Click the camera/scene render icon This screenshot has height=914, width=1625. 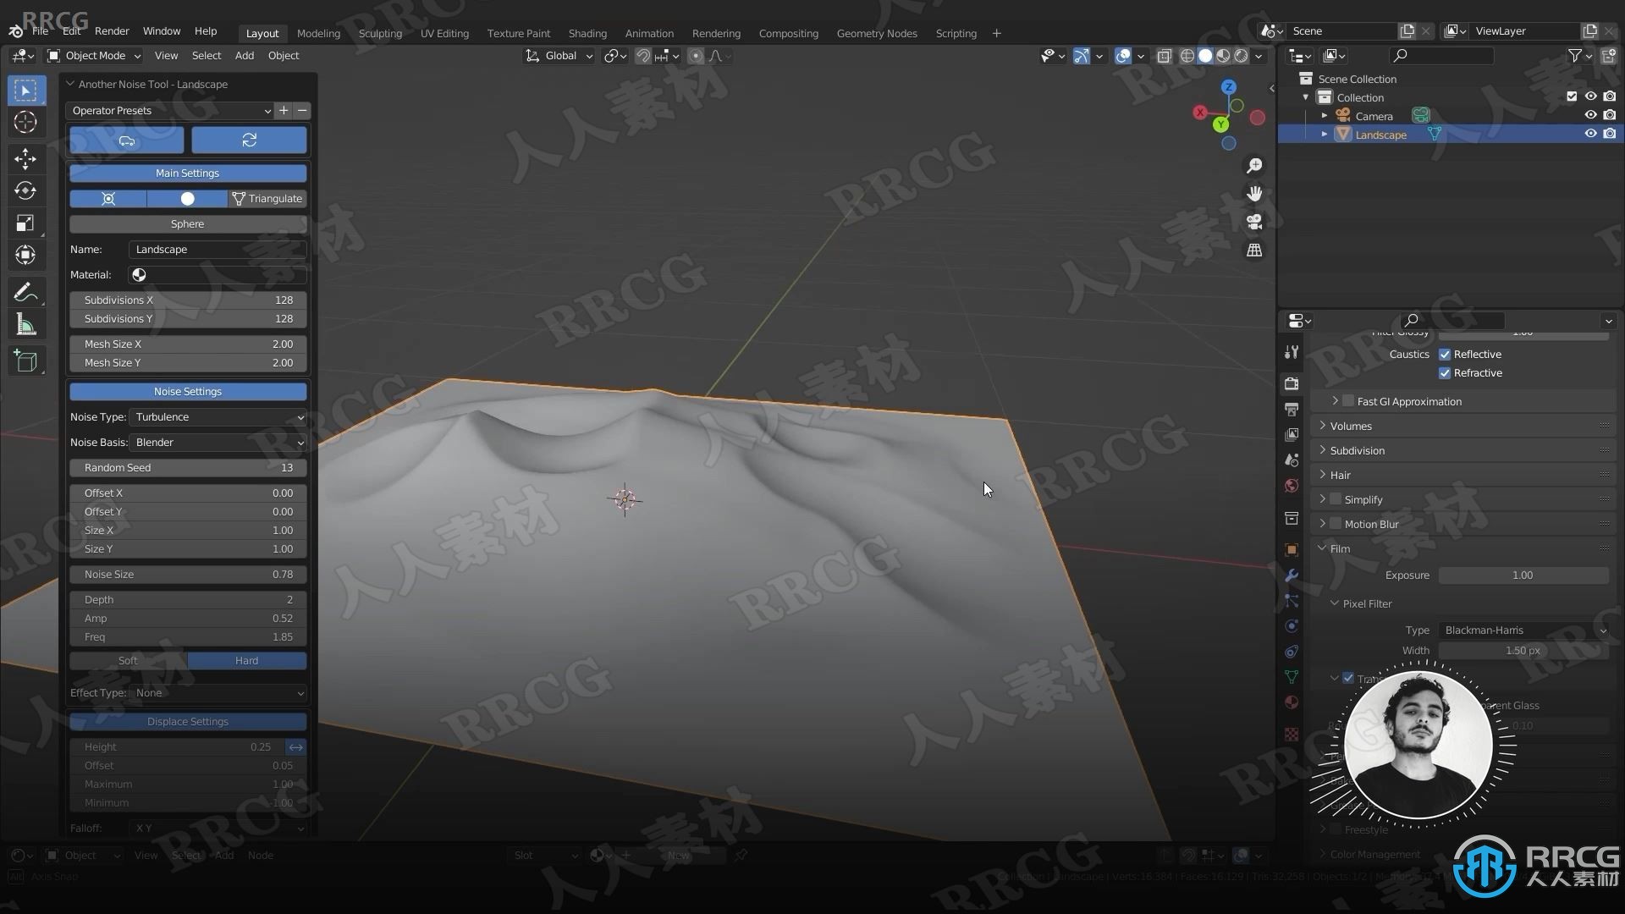coord(1292,383)
